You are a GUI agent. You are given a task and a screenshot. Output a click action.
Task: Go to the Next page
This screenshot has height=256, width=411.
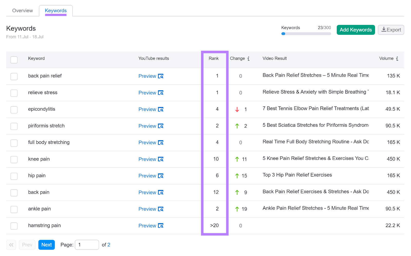point(46,245)
